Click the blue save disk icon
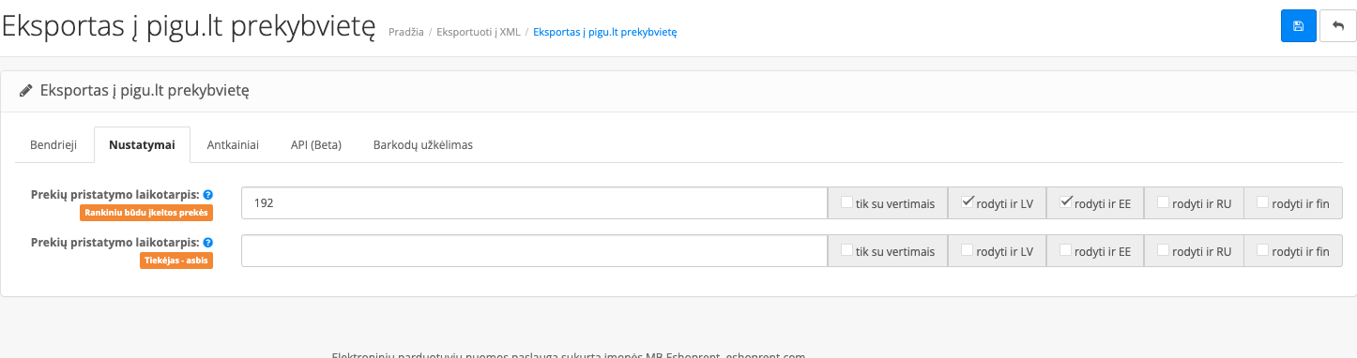This screenshot has width=1357, height=358. 1298,26
